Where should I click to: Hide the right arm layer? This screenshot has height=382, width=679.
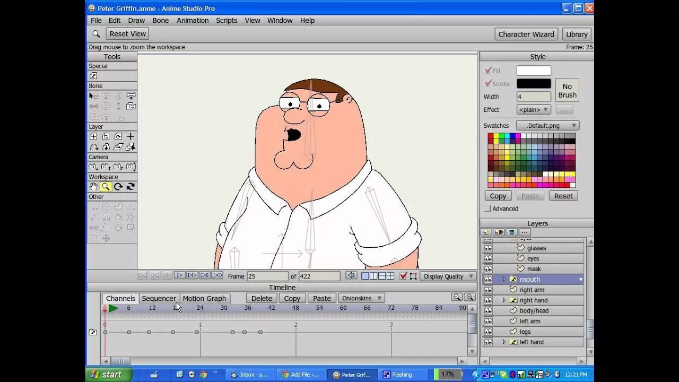pos(488,290)
